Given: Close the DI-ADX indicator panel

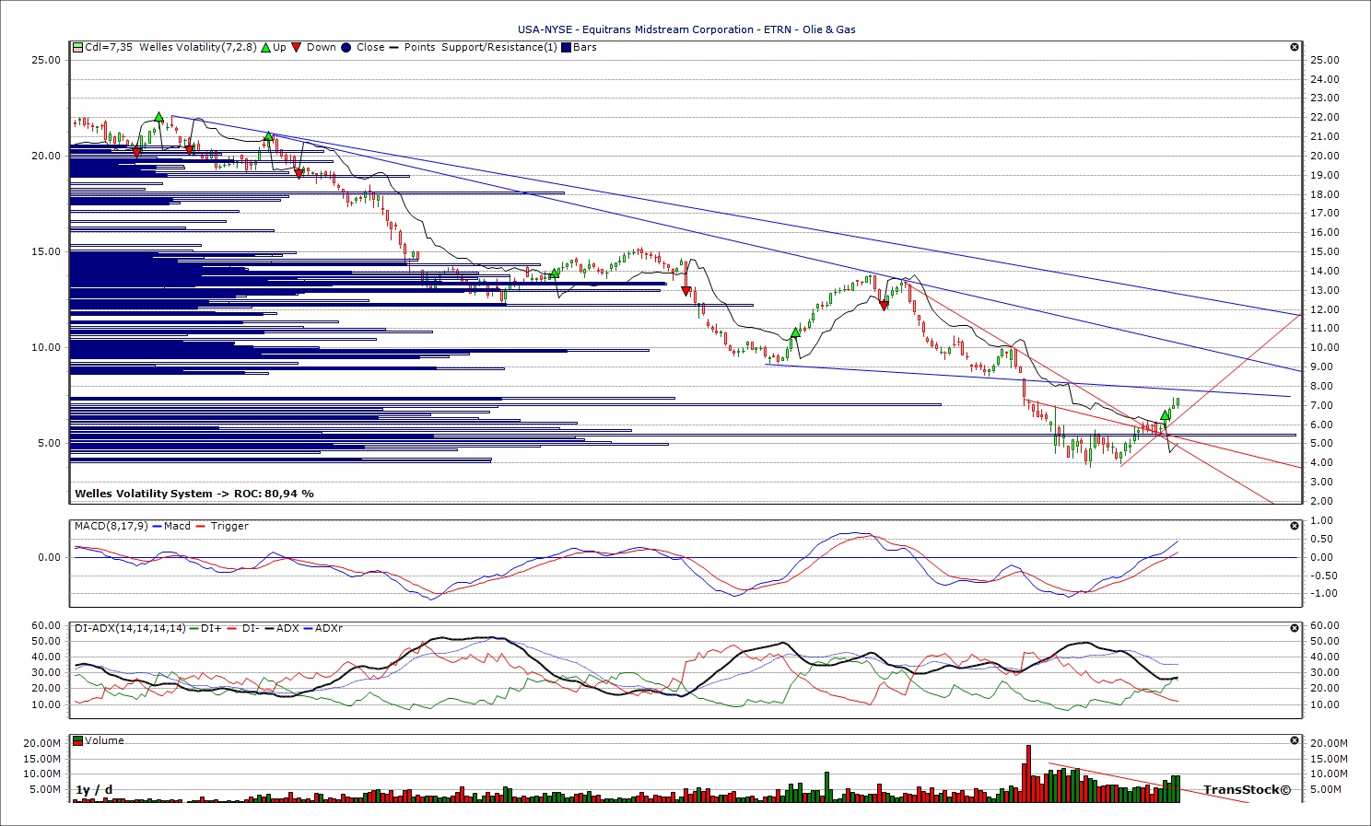Looking at the screenshot, I should tap(1295, 628).
